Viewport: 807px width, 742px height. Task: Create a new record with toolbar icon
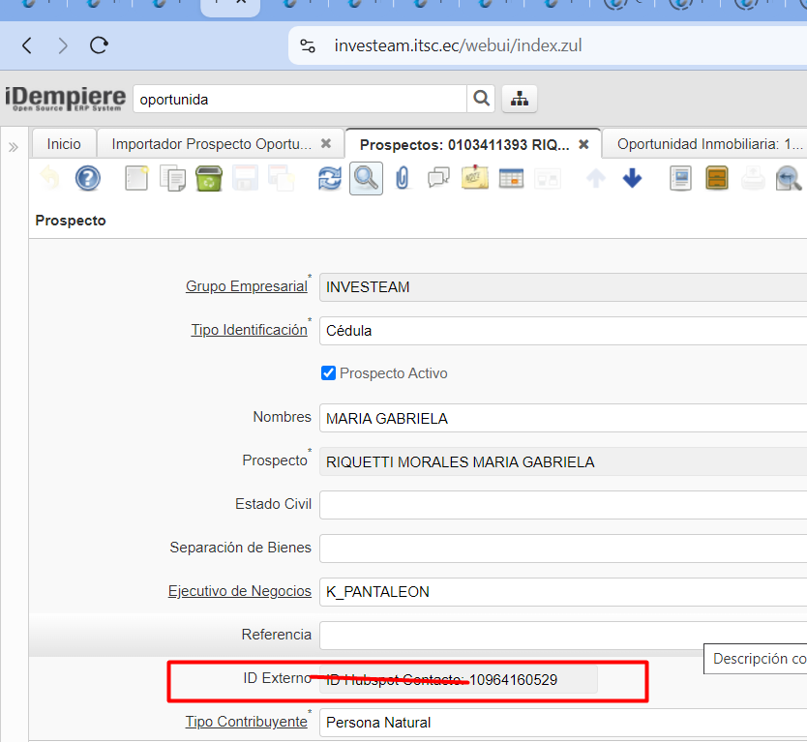(136, 178)
